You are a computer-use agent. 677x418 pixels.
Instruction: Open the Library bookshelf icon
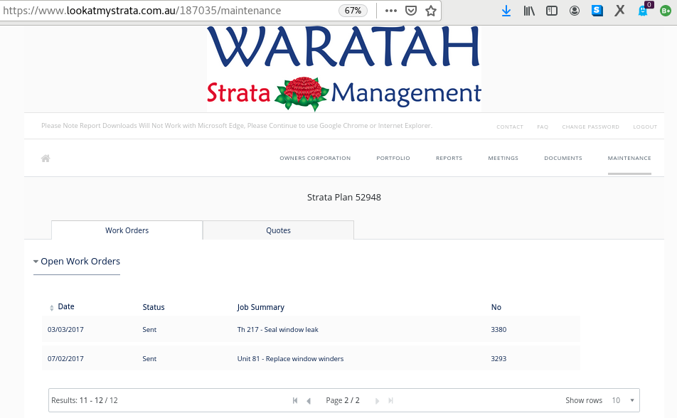529,11
